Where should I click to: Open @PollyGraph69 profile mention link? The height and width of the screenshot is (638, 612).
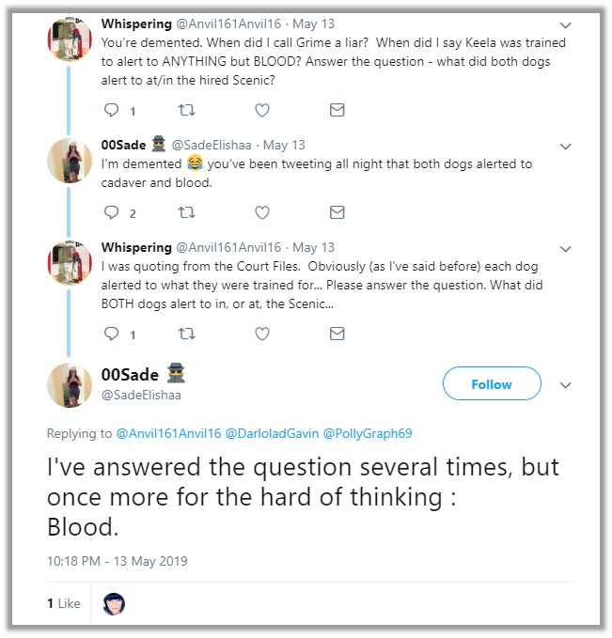pyautogui.click(x=369, y=433)
